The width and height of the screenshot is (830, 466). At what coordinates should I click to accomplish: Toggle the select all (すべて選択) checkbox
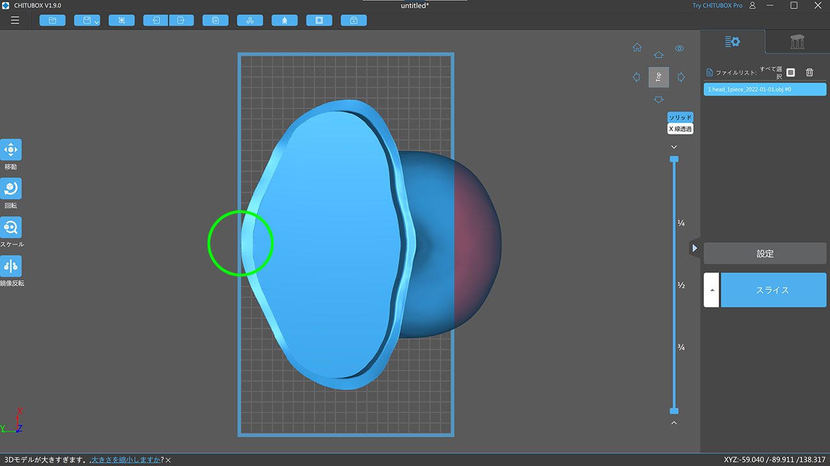coord(790,72)
